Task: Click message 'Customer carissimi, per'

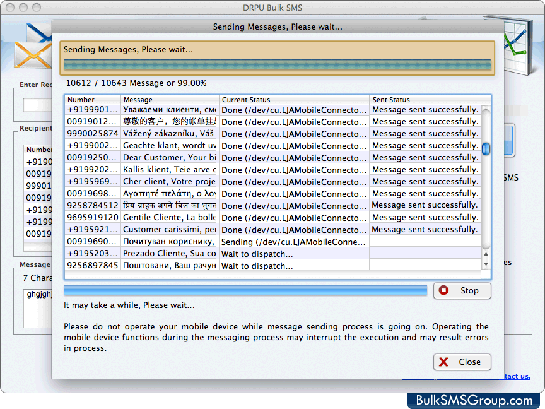Action: pyautogui.click(x=170, y=230)
